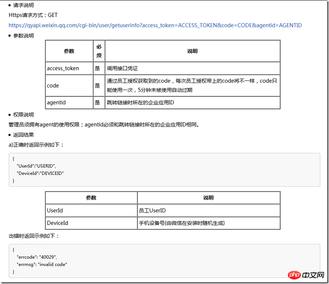Select the sentence starting '管理员须拥有agent的使用权限'
Image resolution: width=329 pixels, height=284 pixels.
click(x=104, y=125)
